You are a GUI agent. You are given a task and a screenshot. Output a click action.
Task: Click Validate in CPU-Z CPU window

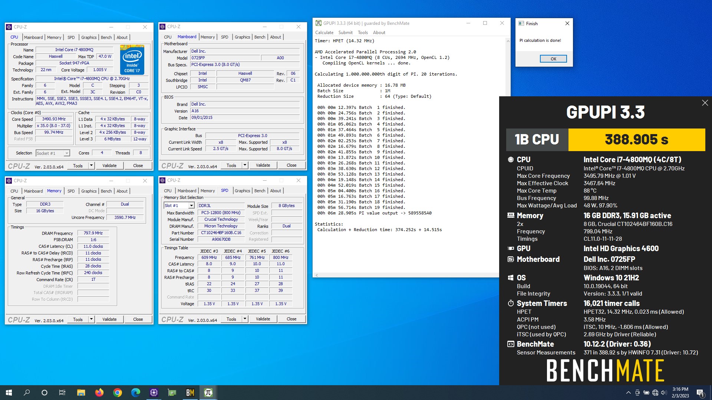click(109, 166)
